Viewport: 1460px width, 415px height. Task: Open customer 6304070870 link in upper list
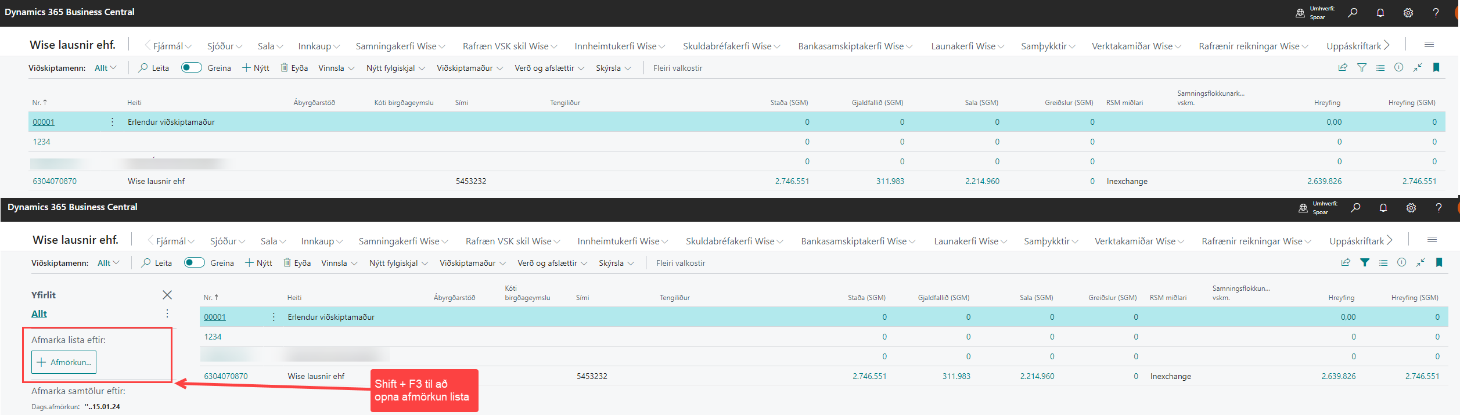55,181
